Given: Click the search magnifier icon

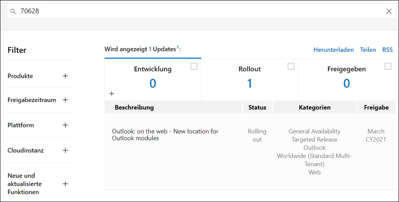Looking at the screenshot, I should coord(13,12).
